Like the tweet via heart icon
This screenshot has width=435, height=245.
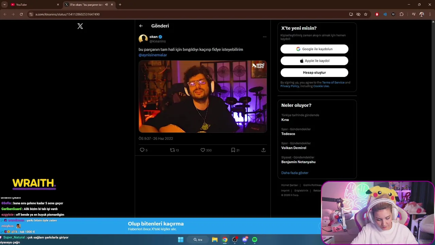203,150
